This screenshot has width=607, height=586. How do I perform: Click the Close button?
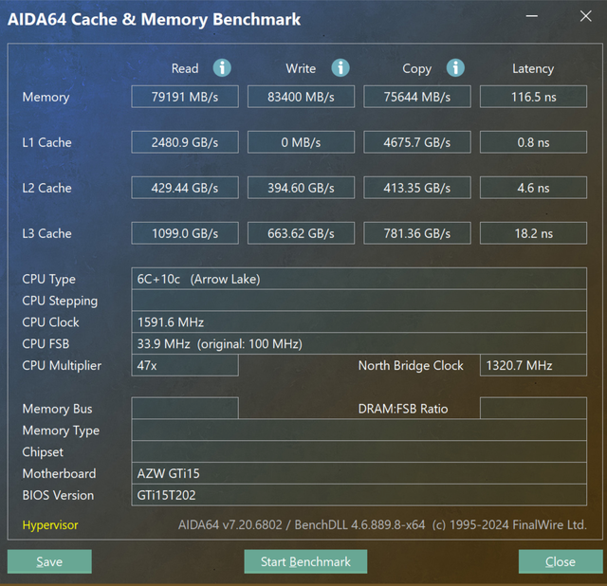(561, 561)
